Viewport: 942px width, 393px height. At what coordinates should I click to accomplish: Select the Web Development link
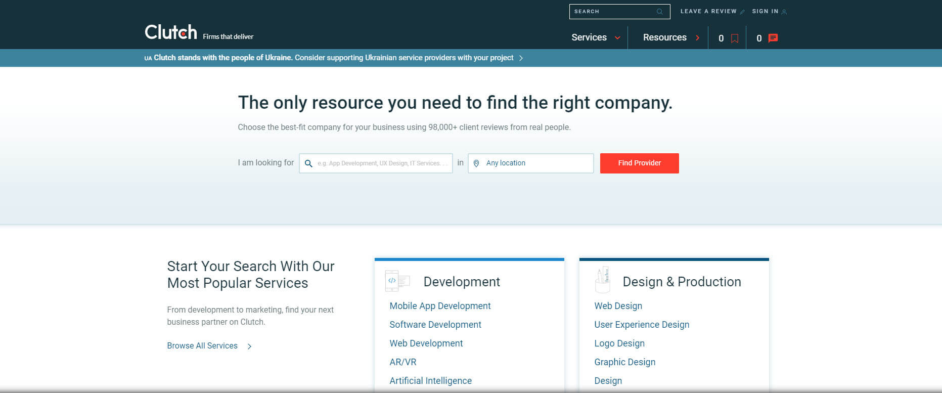pyautogui.click(x=426, y=343)
